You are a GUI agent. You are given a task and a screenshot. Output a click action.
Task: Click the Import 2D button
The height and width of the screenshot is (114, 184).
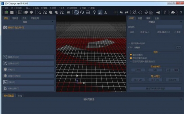(x=138, y=80)
